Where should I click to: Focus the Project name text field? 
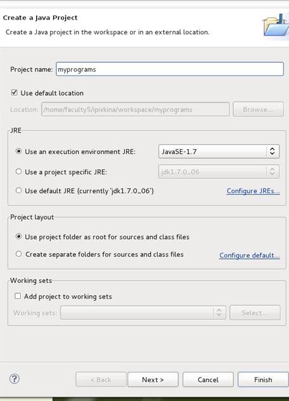(x=170, y=69)
